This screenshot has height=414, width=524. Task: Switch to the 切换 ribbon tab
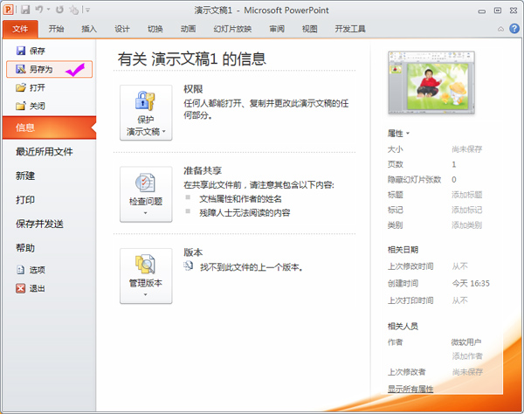[x=155, y=29]
